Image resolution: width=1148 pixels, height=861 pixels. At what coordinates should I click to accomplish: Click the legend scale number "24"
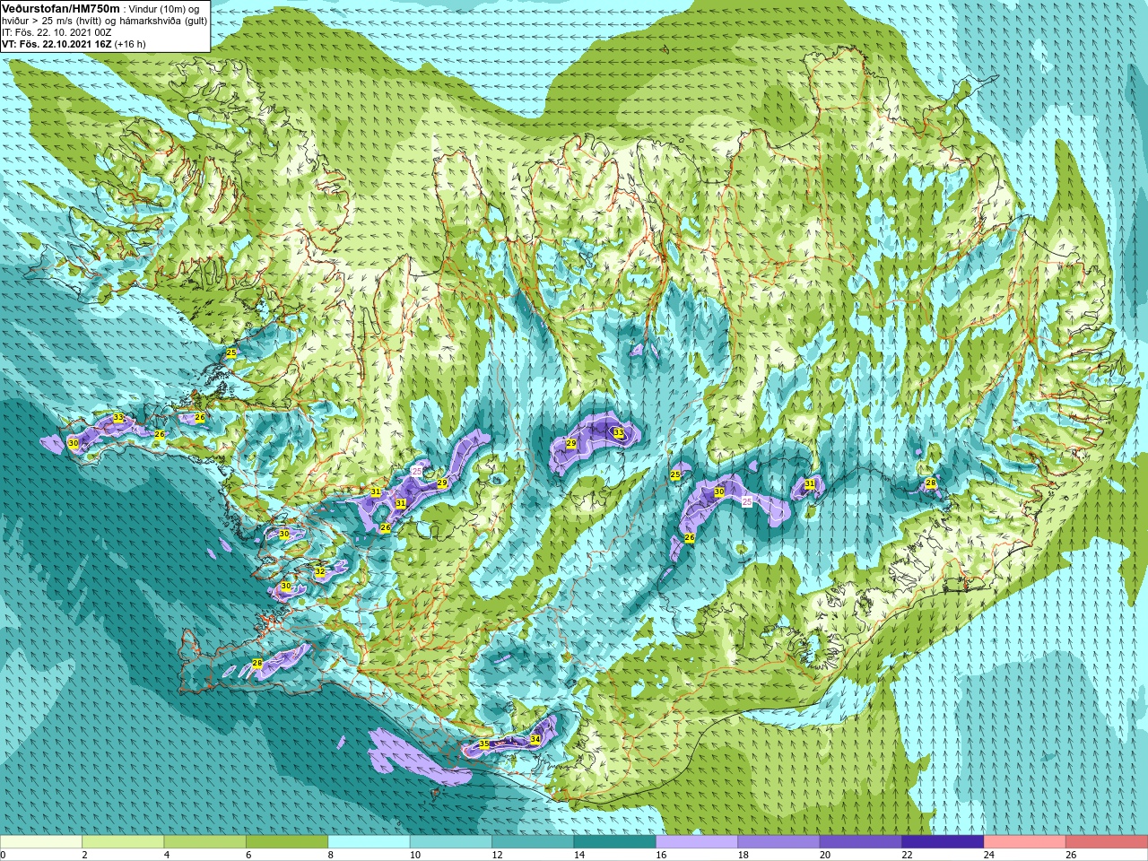[x=988, y=856]
